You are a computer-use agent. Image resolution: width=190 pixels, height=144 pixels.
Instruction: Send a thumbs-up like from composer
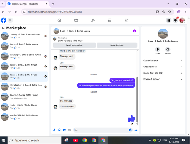click(136, 130)
